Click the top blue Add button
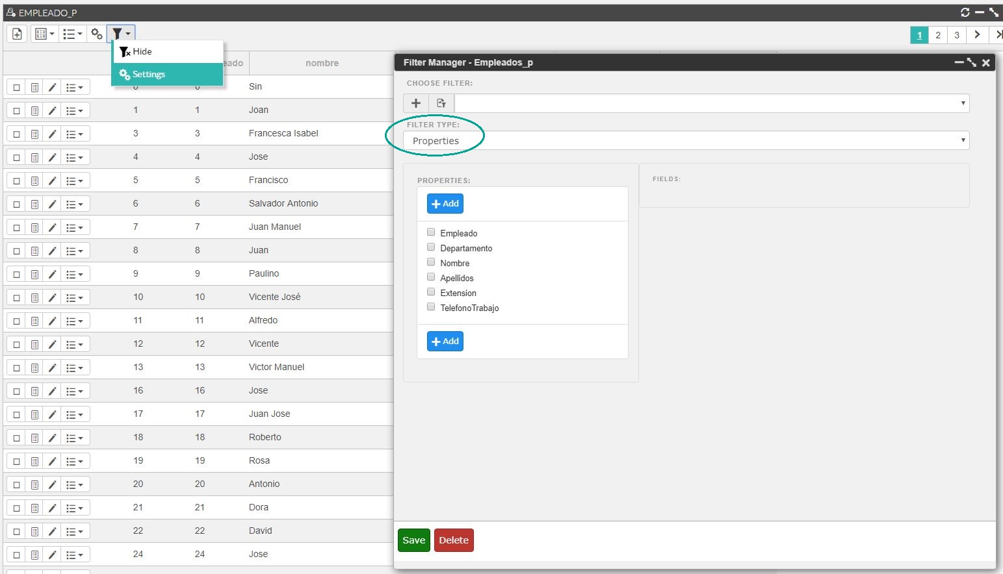The height and width of the screenshot is (574, 1003). click(x=445, y=204)
